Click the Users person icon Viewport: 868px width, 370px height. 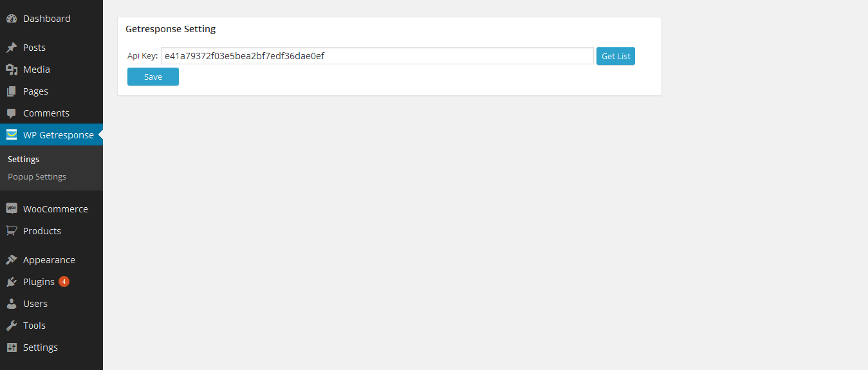pyautogui.click(x=12, y=304)
